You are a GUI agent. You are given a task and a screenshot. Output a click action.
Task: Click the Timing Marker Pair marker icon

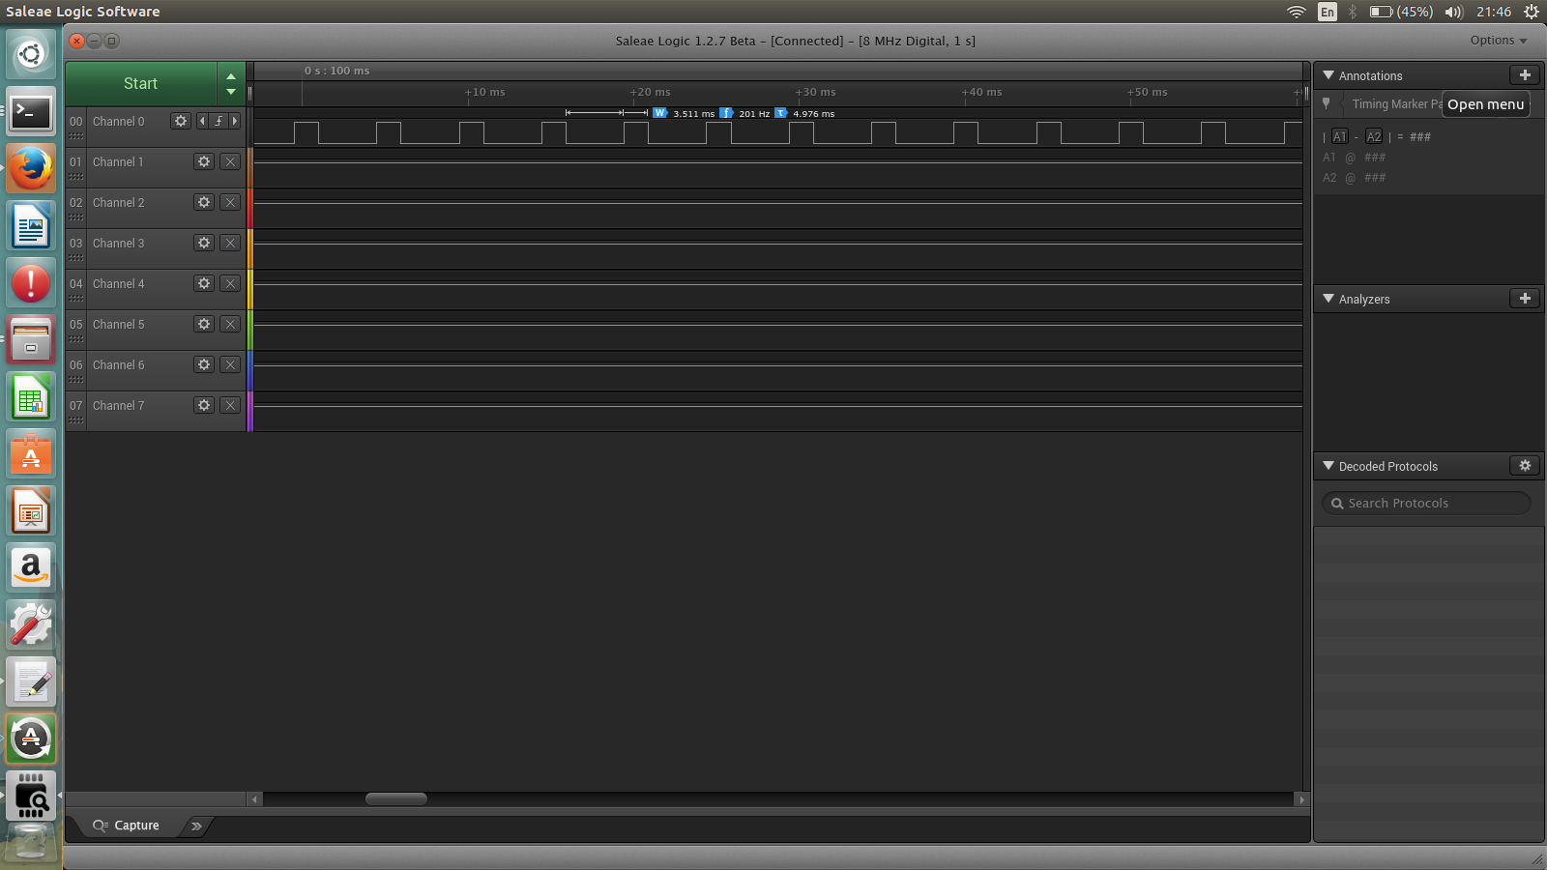coord(1327,103)
